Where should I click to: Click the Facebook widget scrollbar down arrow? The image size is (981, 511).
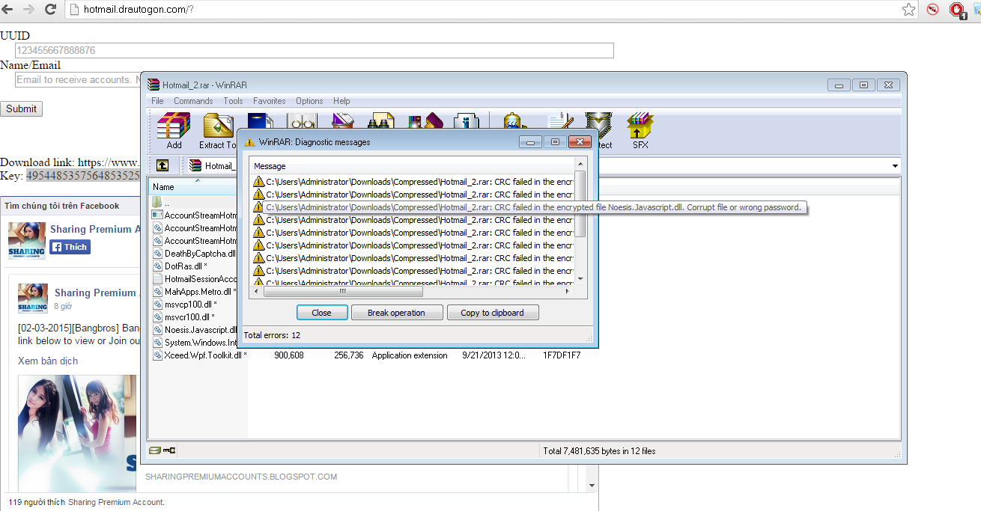point(592,485)
